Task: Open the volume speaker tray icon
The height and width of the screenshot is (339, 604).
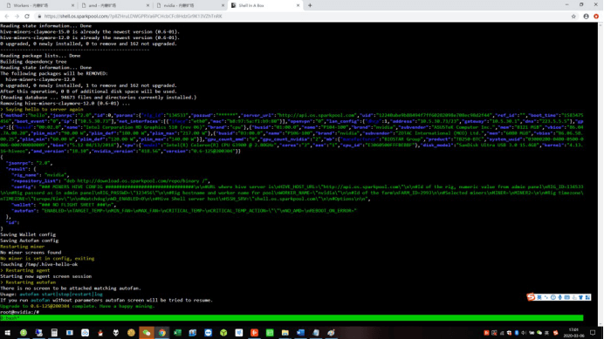Action: 524,333
